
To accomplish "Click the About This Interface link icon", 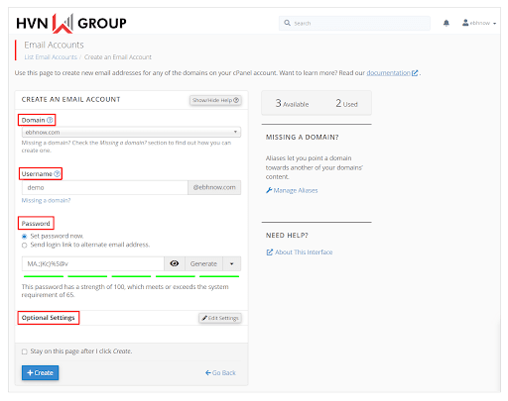I will [270, 252].
